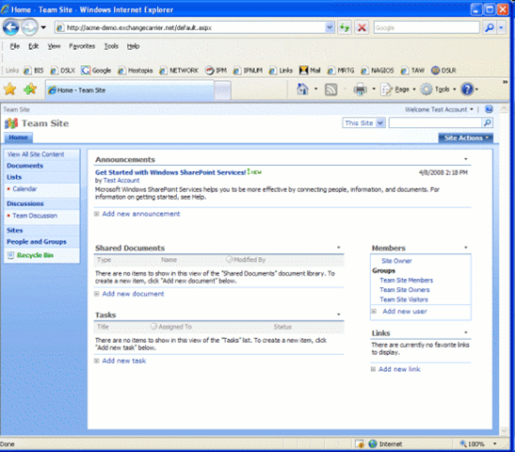This screenshot has height=452, width=515.
Task: Click Add new document link
Action: point(133,294)
